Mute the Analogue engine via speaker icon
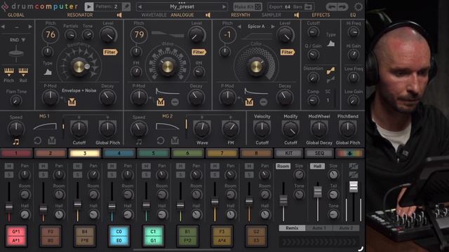Viewport: 449px width, 252px height. point(208,15)
